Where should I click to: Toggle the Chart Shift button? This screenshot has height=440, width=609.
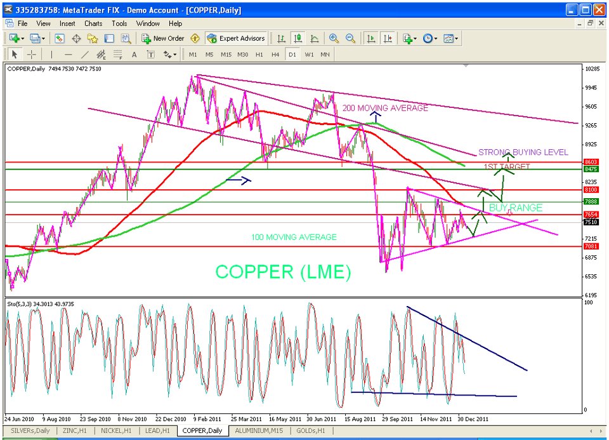388,39
